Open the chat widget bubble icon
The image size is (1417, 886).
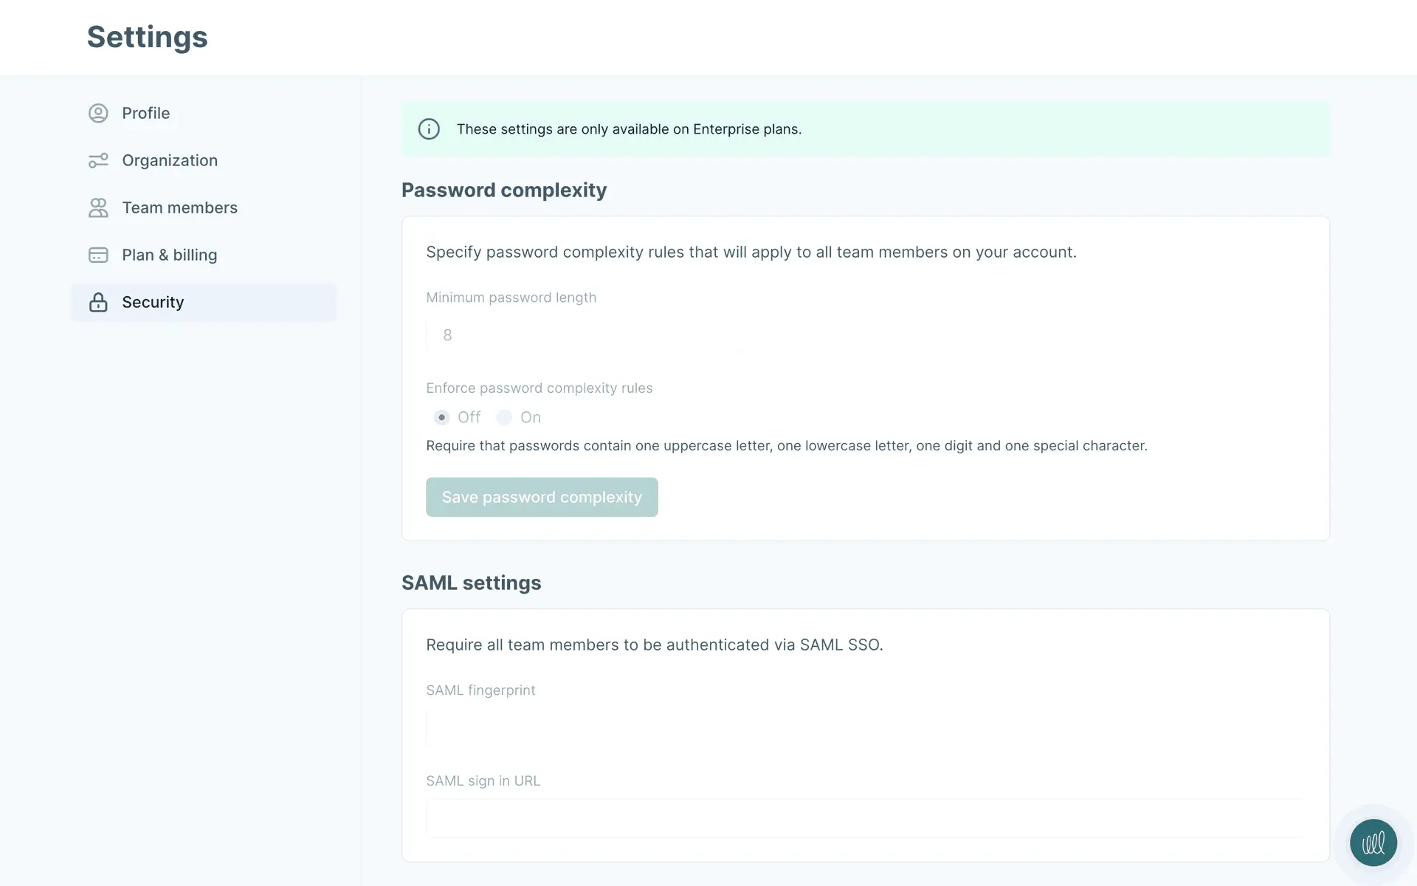(x=1373, y=842)
